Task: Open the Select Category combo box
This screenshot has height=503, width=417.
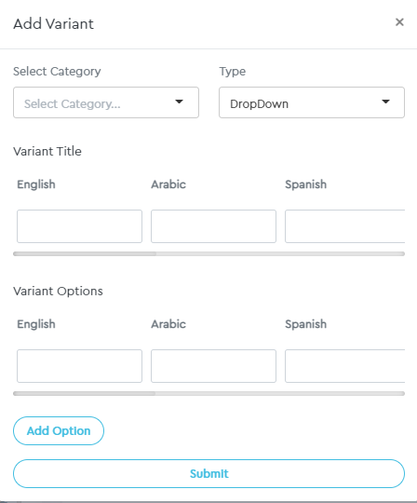Action: [106, 102]
